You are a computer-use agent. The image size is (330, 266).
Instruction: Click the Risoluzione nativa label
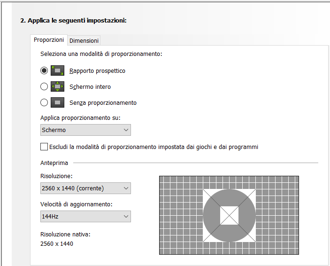(65, 235)
